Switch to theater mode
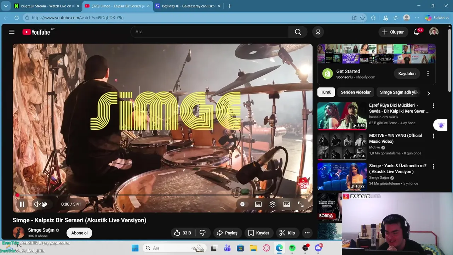Image resolution: width=453 pixels, height=255 pixels. point(287,204)
